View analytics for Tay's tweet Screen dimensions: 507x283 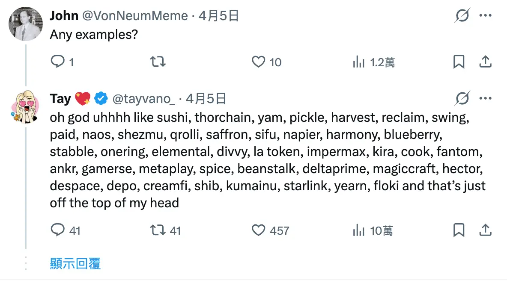[x=358, y=231]
